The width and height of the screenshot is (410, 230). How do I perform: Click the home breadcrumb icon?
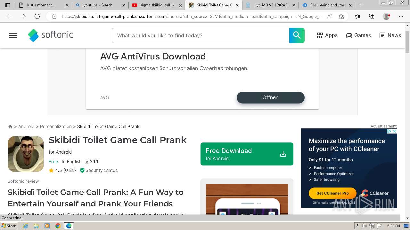(10, 126)
